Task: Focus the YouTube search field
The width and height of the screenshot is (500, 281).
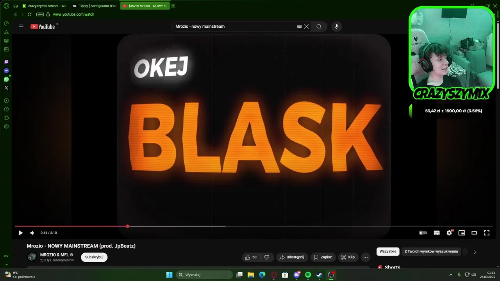Action: pyautogui.click(x=234, y=27)
